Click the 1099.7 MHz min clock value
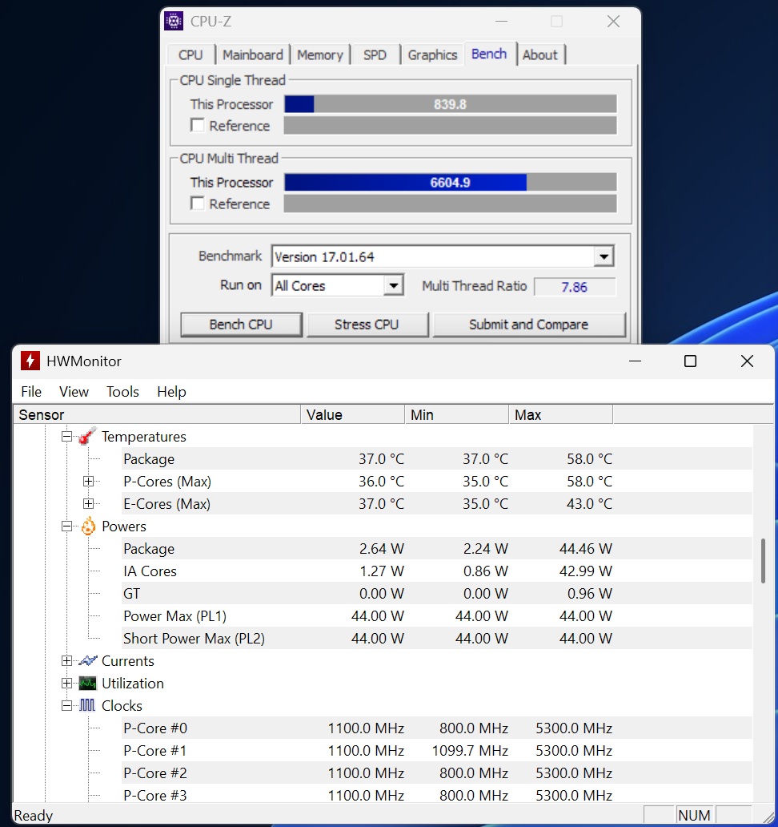The height and width of the screenshot is (827, 778). pos(470,751)
